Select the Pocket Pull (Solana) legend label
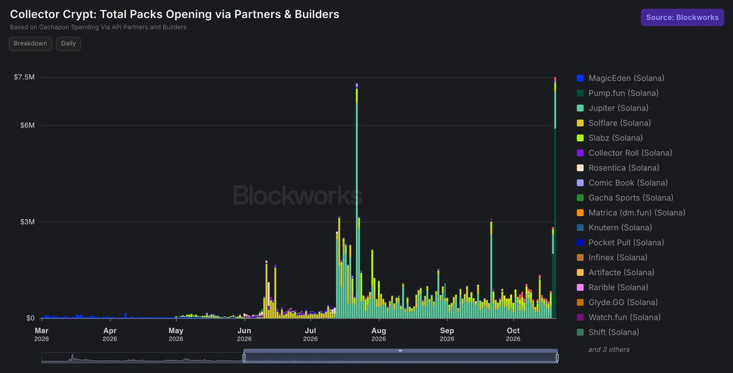The image size is (733, 373). tap(626, 243)
